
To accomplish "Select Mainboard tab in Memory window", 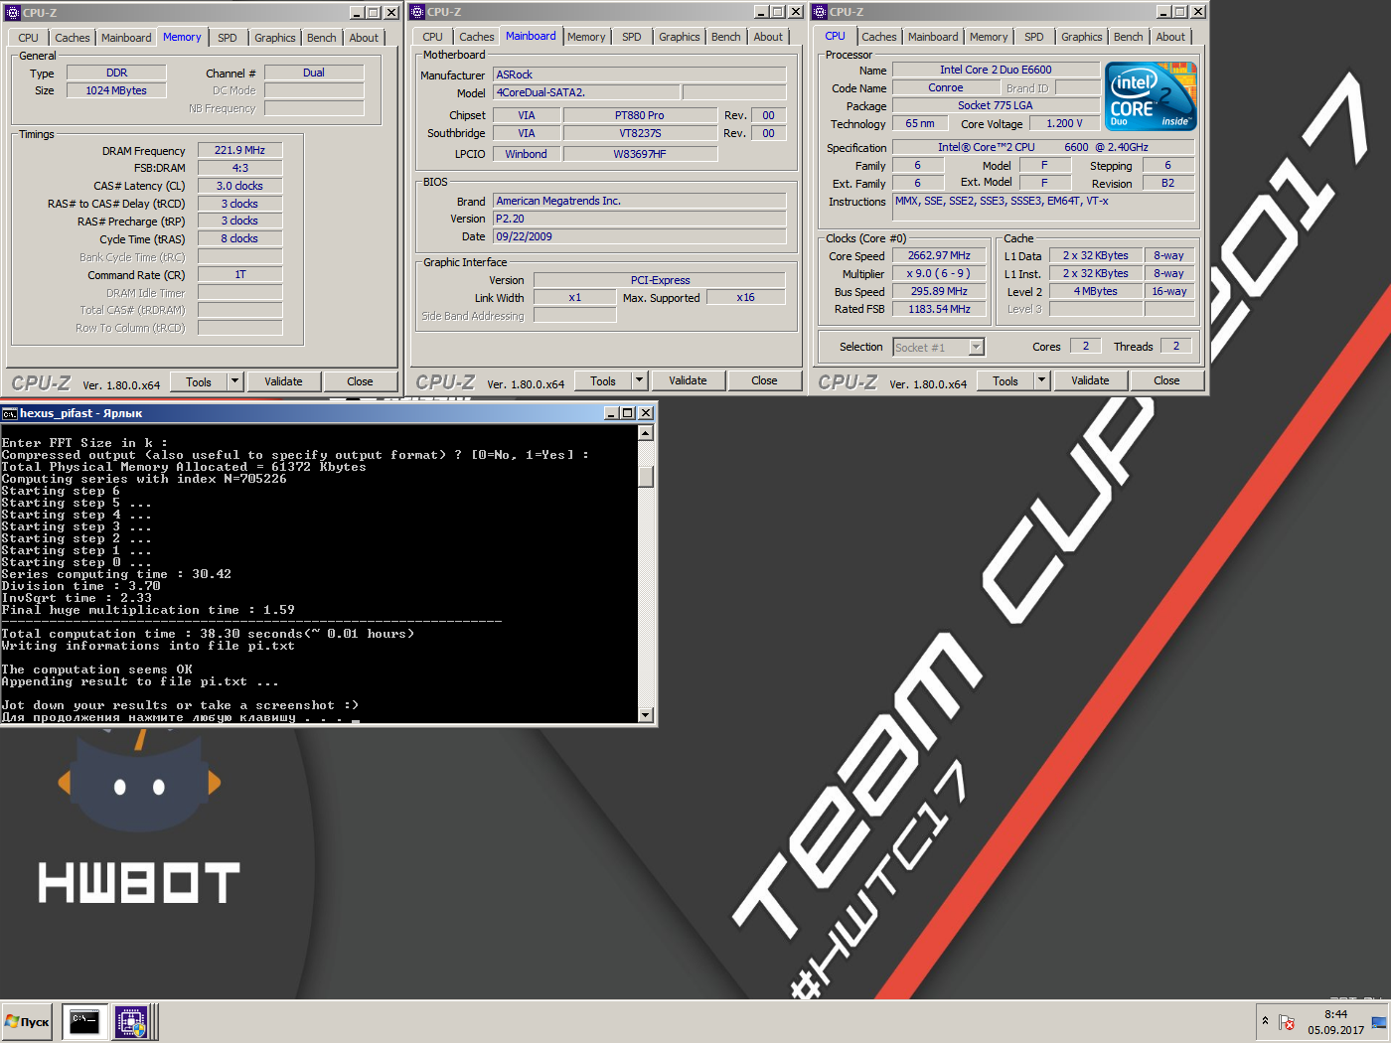I will (x=126, y=38).
